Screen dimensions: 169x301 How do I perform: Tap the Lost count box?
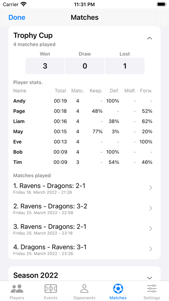point(125,66)
